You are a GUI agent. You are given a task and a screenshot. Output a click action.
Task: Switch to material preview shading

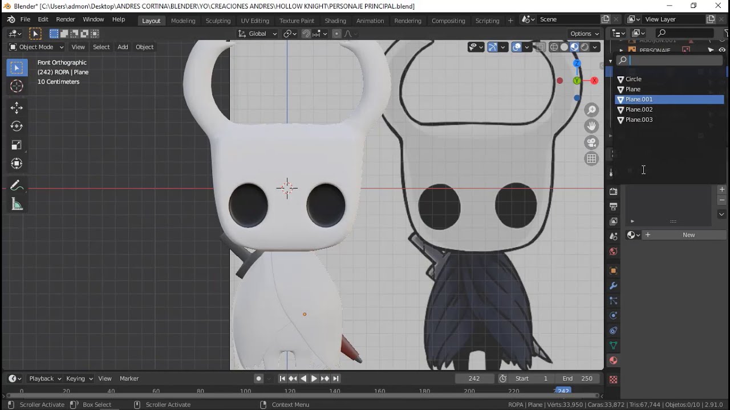[x=574, y=47]
